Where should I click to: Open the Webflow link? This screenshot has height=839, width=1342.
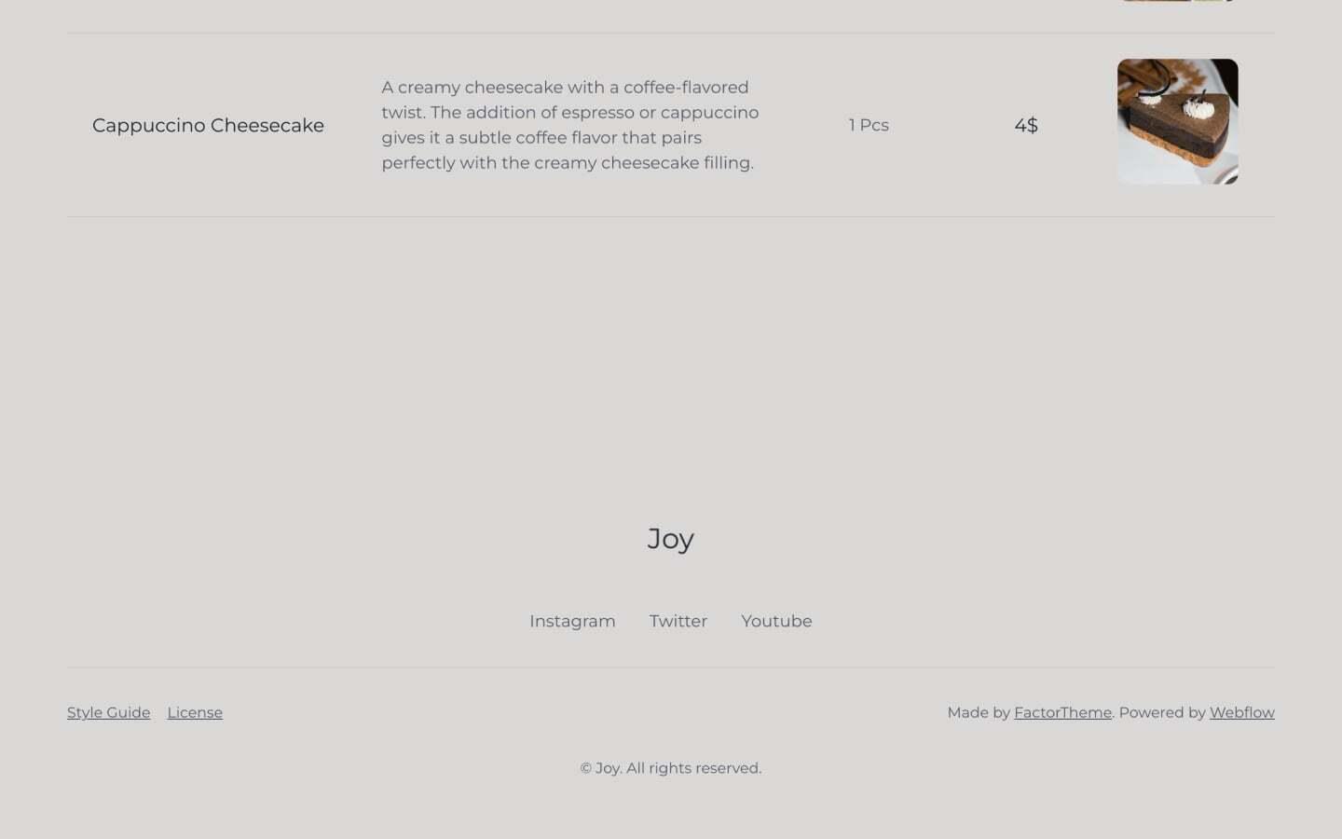click(1241, 712)
